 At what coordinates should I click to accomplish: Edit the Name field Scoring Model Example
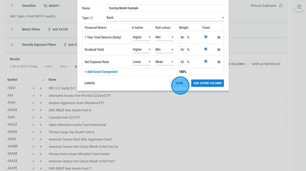click(x=165, y=8)
